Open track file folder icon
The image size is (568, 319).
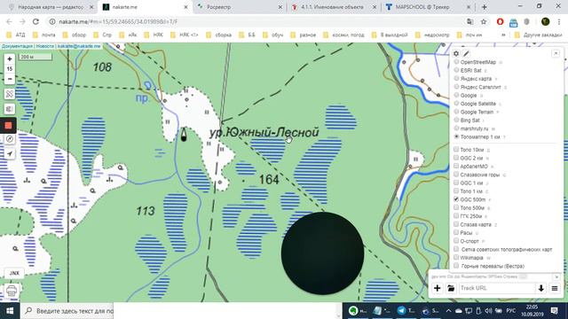451,288
